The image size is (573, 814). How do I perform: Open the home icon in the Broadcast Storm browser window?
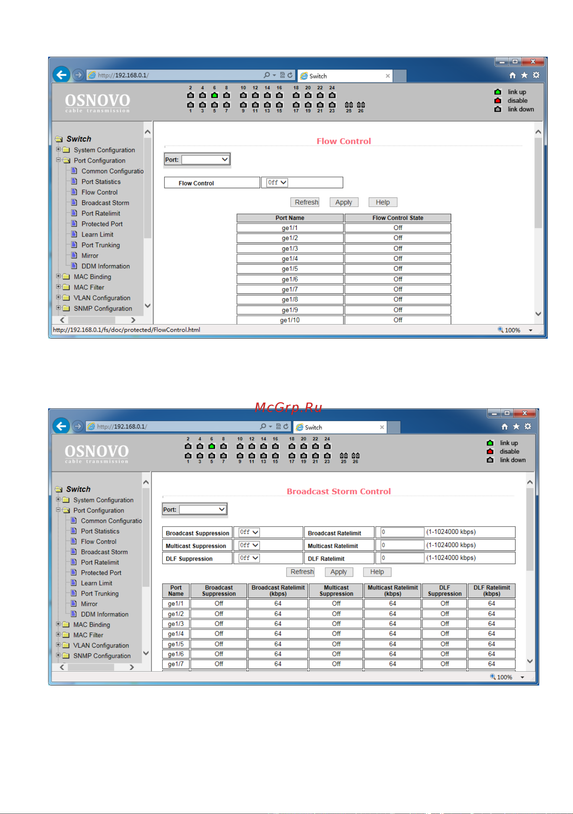click(505, 426)
